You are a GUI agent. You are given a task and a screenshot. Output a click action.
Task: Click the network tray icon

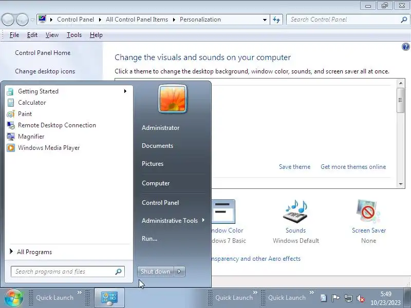pyautogui.click(x=348, y=298)
